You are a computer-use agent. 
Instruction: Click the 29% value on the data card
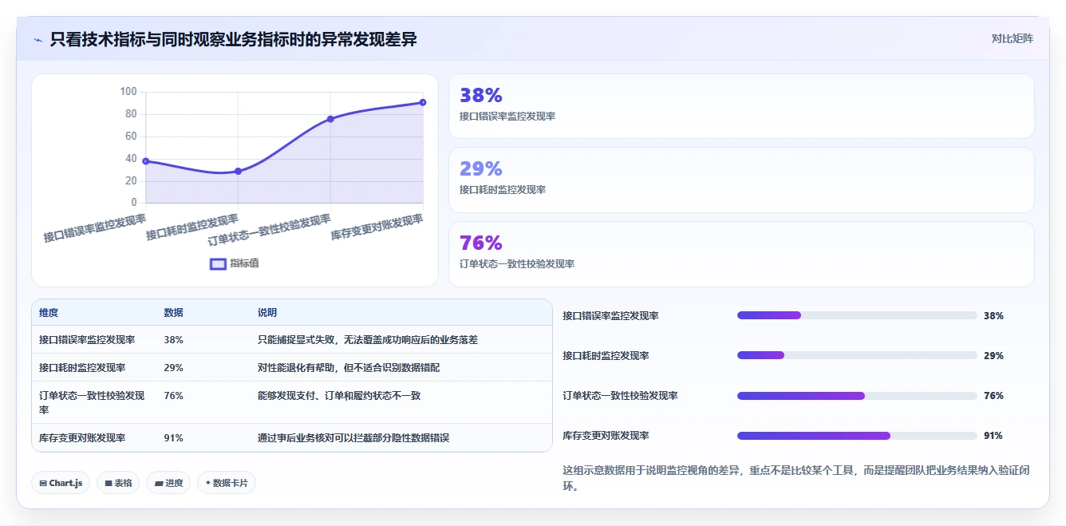point(481,168)
